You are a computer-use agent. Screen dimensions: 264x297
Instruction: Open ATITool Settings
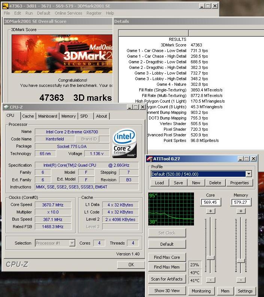[x=245, y=291]
